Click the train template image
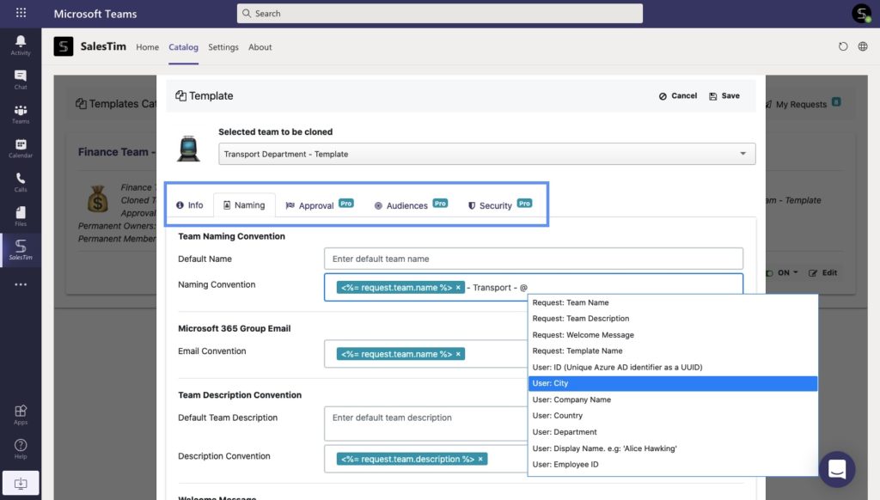The image size is (880, 500). 188,149
